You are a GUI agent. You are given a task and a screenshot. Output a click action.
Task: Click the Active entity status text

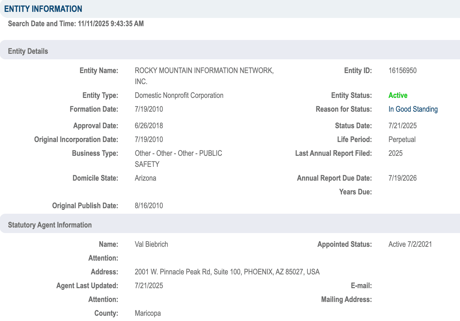point(398,95)
